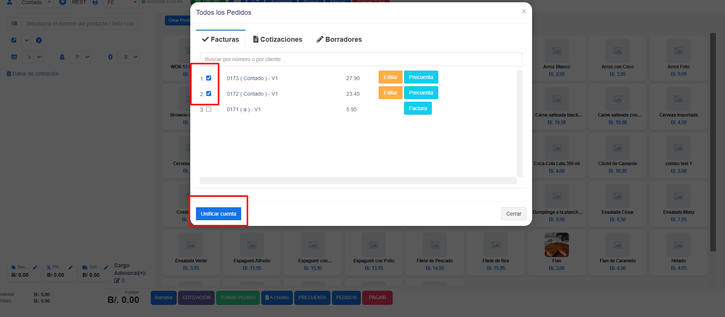This screenshot has height=317, width=725.
Task: Edit delivery charge with pencil icon
Action: click(x=106, y=267)
